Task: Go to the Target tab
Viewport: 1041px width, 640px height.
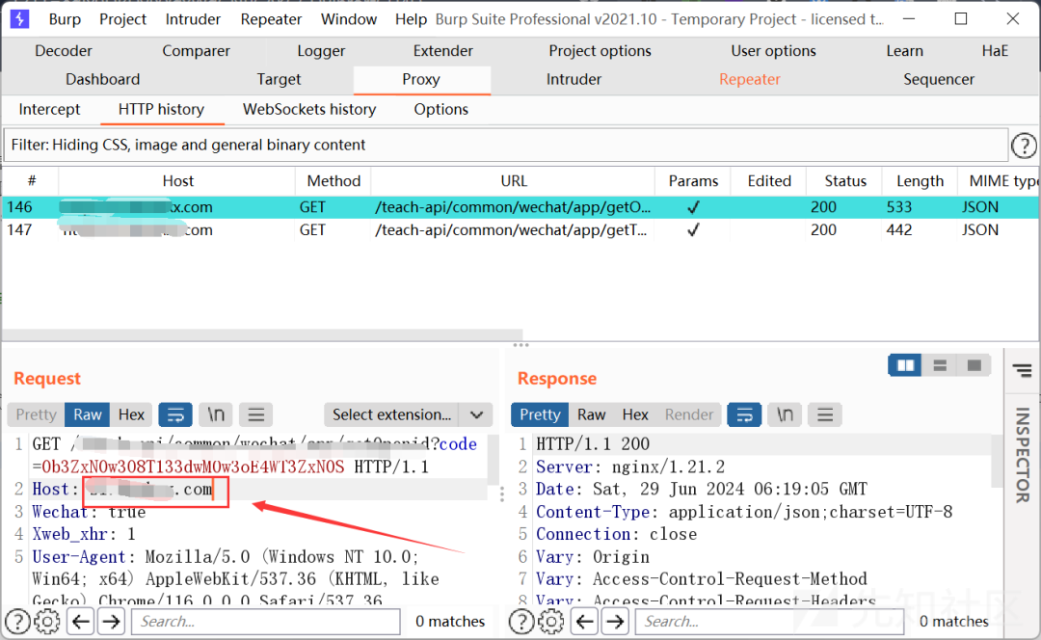Action: tap(279, 80)
